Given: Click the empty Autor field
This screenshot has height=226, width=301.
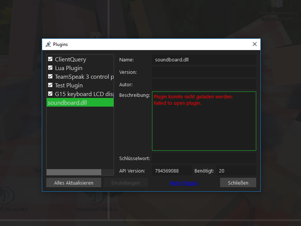Looking at the screenshot, I should pyautogui.click(x=204, y=85).
